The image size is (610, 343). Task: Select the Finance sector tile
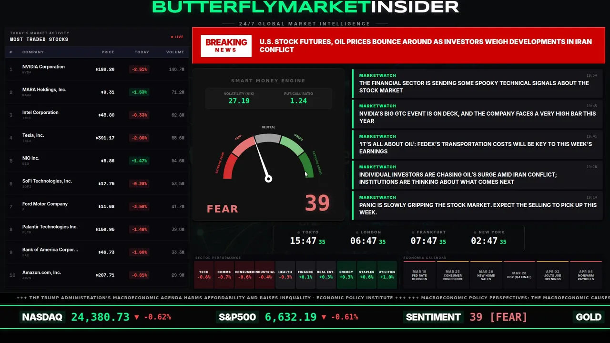click(305, 275)
